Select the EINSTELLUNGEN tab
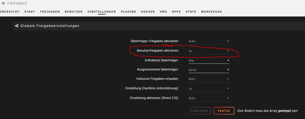This screenshot has width=305, height=119. [102, 12]
